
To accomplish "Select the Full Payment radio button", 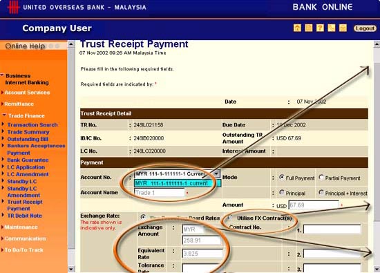I will (x=282, y=177).
